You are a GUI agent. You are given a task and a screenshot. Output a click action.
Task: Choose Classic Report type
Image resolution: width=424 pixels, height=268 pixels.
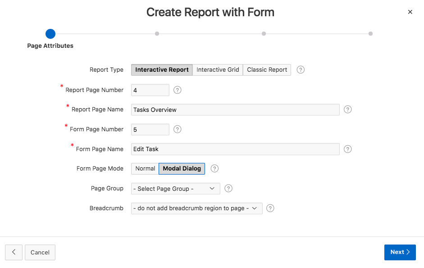coord(267,70)
